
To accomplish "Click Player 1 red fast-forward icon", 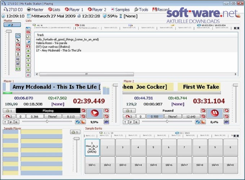I will 83,111.
